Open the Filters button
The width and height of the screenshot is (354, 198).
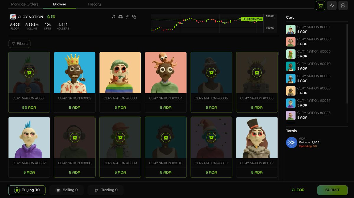pyautogui.click(x=19, y=44)
